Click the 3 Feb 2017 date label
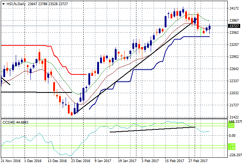Viewport: 242px width, 165px height. 150,161
